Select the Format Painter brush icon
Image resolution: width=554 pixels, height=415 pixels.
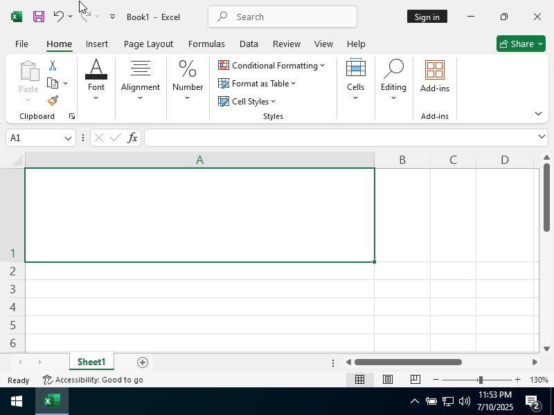pos(53,101)
